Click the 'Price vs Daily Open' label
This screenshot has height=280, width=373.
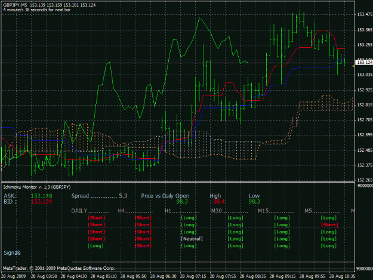(165, 196)
